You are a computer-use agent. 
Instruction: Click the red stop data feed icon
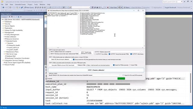108,8
